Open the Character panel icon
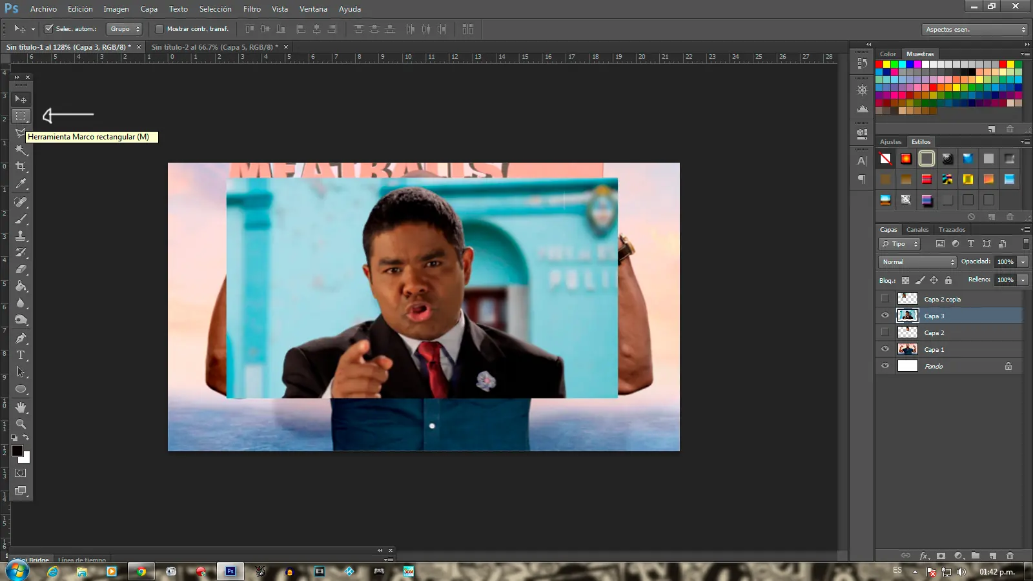The width and height of the screenshot is (1033, 581). (862, 161)
